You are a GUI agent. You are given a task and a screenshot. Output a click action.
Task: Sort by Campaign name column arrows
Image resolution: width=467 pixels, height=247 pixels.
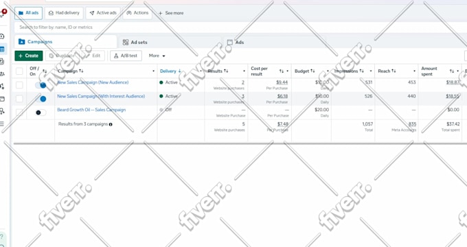(x=81, y=71)
